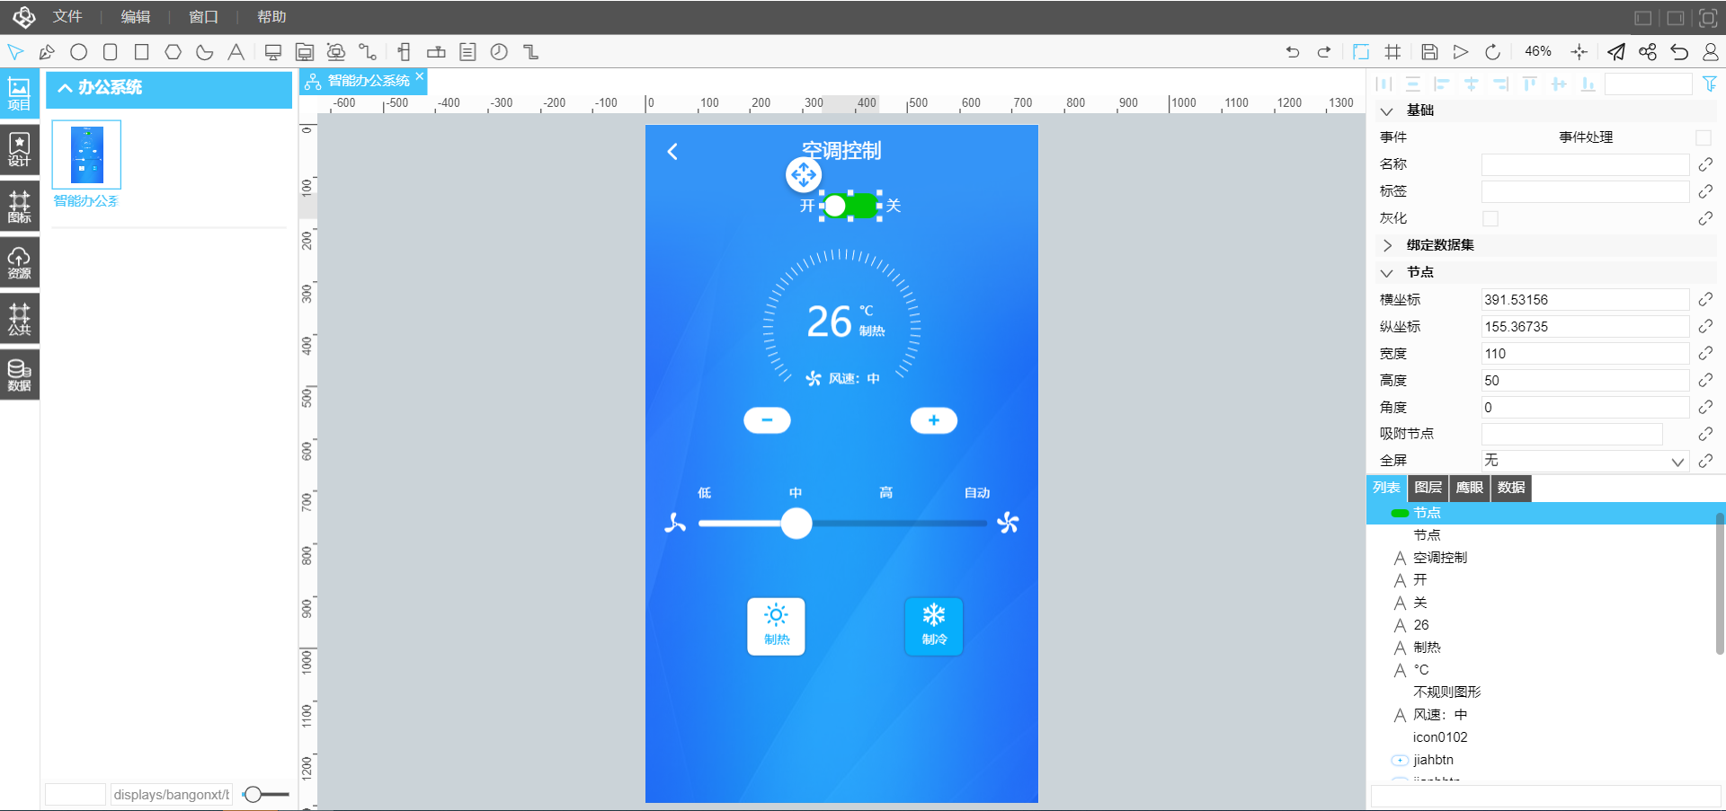Click the link icon beside 标签 field
This screenshot has width=1726, height=811.
[1705, 191]
